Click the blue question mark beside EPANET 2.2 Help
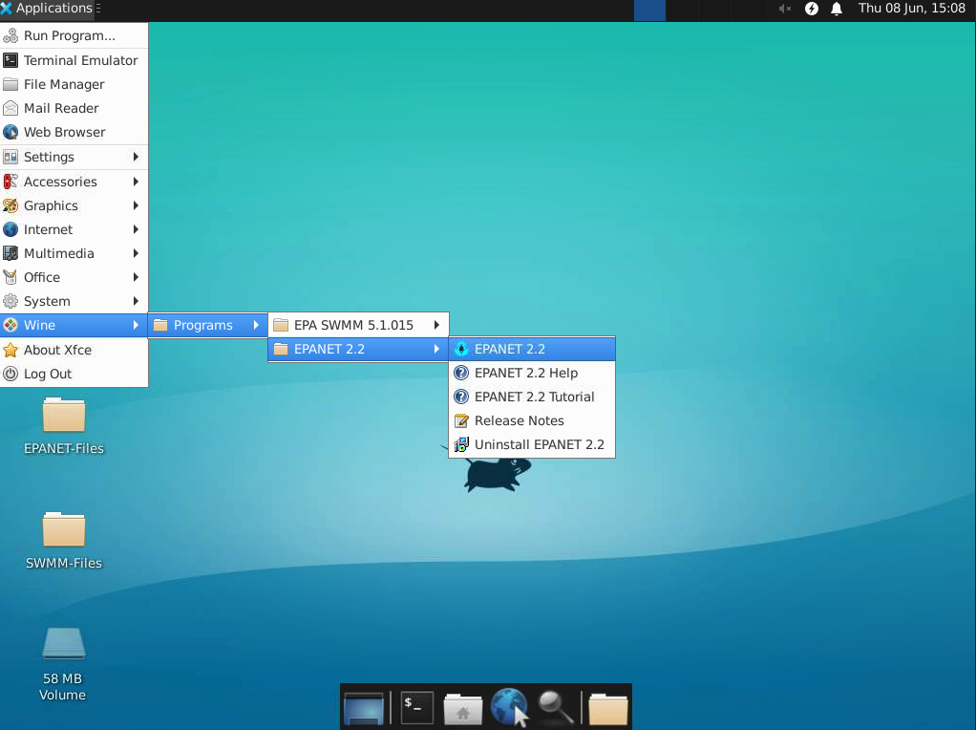This screenshot has width=976, height=730. pos(461,373)
